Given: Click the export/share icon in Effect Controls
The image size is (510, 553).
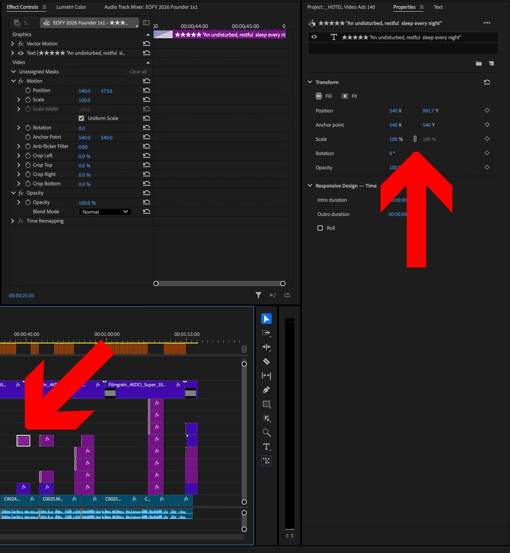Looking at the screenshot, I should pos(287,295).
